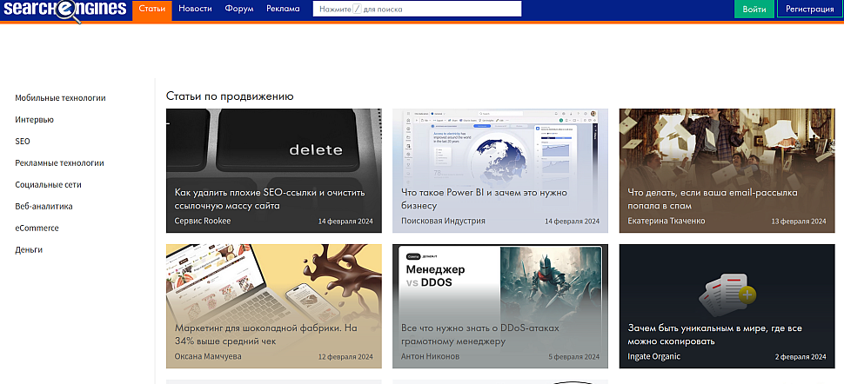Open the Интервью category
Viewport: 844px width, 384px height.
coord(35,119)
